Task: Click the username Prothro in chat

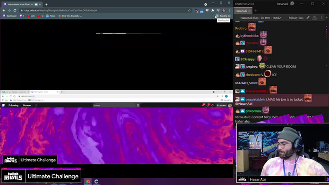Action: click(x=241, y=28)
